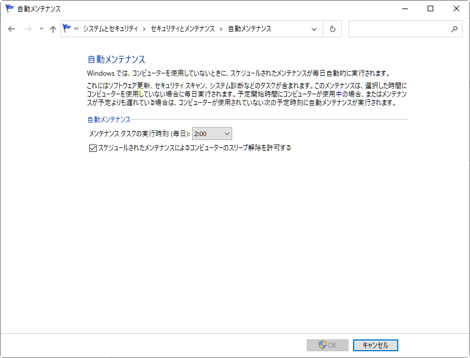Click the flag icon in address bar
This screenshot has width=470, height=358.
pos(67,28)
